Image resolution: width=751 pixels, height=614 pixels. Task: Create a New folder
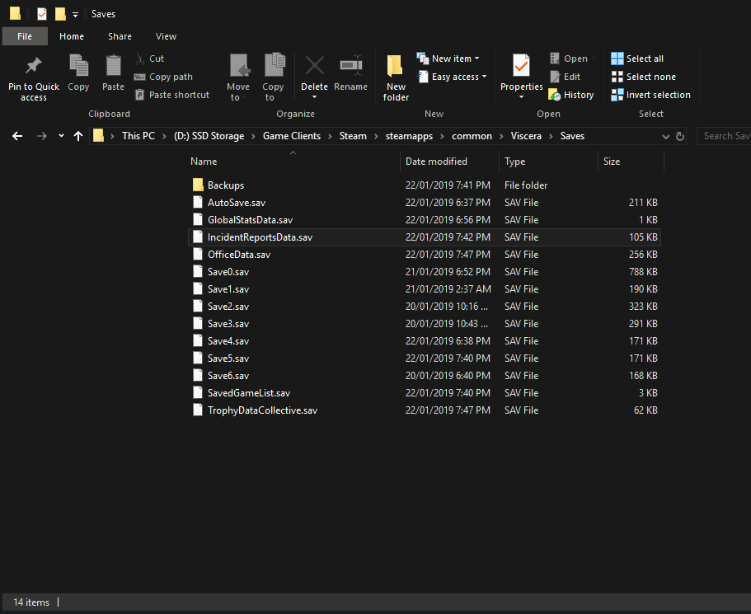(396, 77)
